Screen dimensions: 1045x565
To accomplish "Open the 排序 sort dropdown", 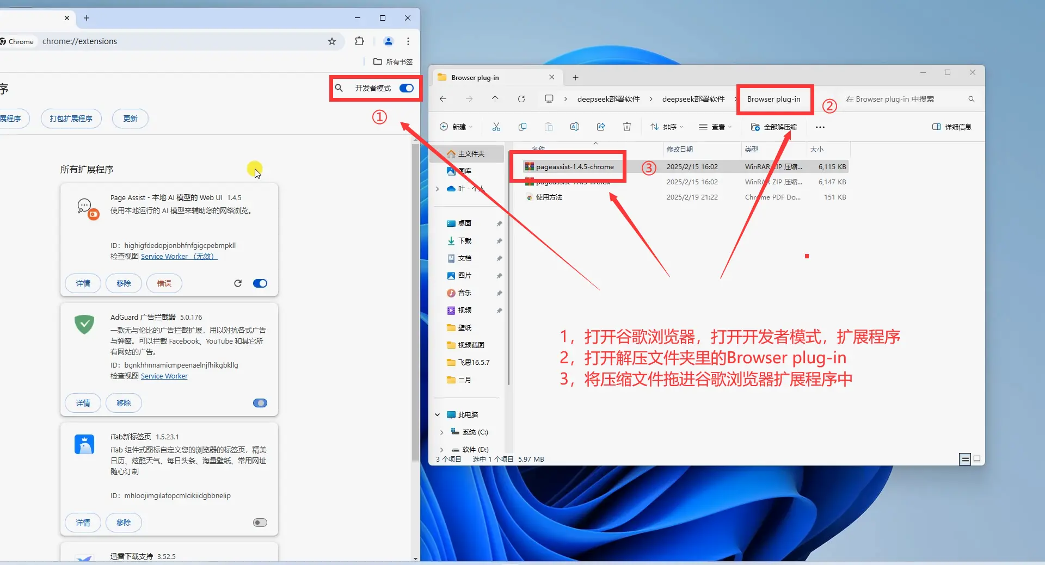I will click(667, 127).
